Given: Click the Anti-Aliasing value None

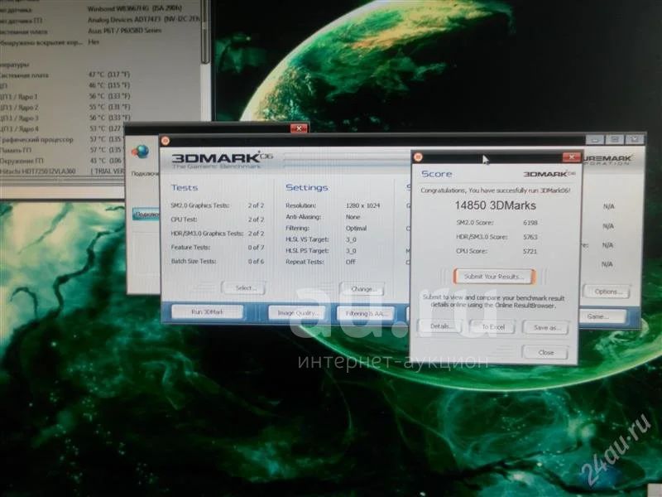Looking at the screenshot, I should tap(353, 217).
